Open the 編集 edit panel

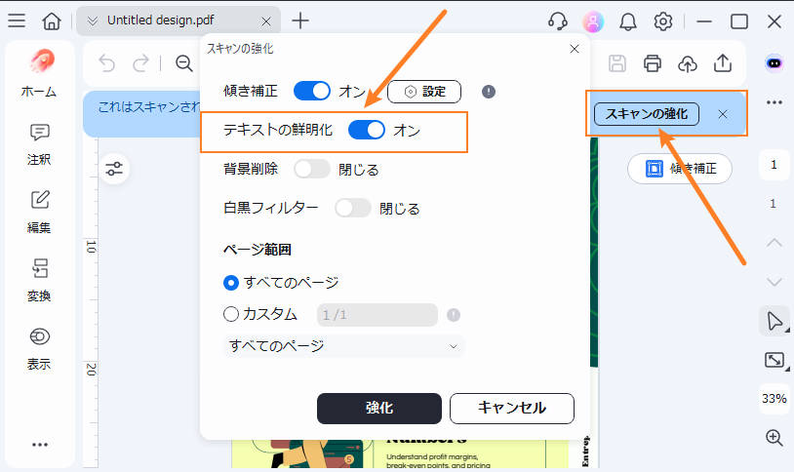(39, 213)
